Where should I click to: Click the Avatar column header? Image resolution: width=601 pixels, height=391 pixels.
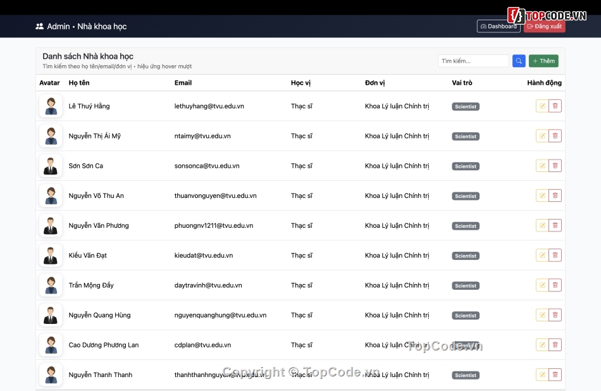[49, 83]
